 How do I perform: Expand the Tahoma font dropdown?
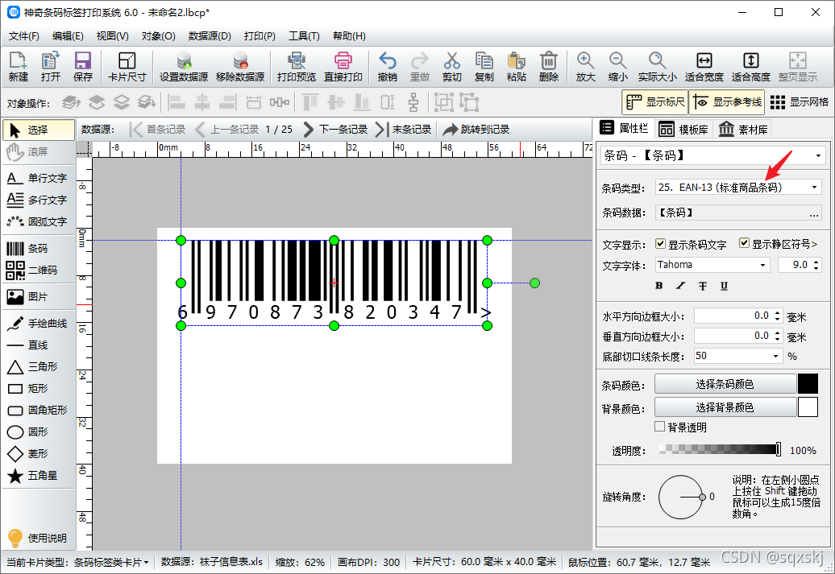click(x=712, y=265)
